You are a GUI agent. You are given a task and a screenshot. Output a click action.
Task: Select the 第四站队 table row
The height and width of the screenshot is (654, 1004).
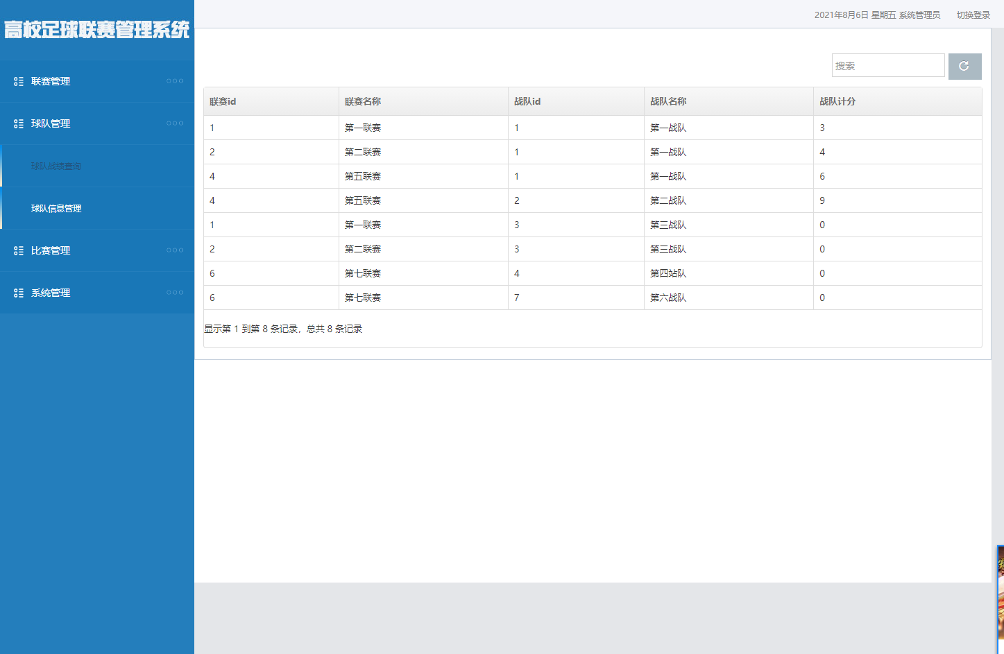[x=667, y=273]
